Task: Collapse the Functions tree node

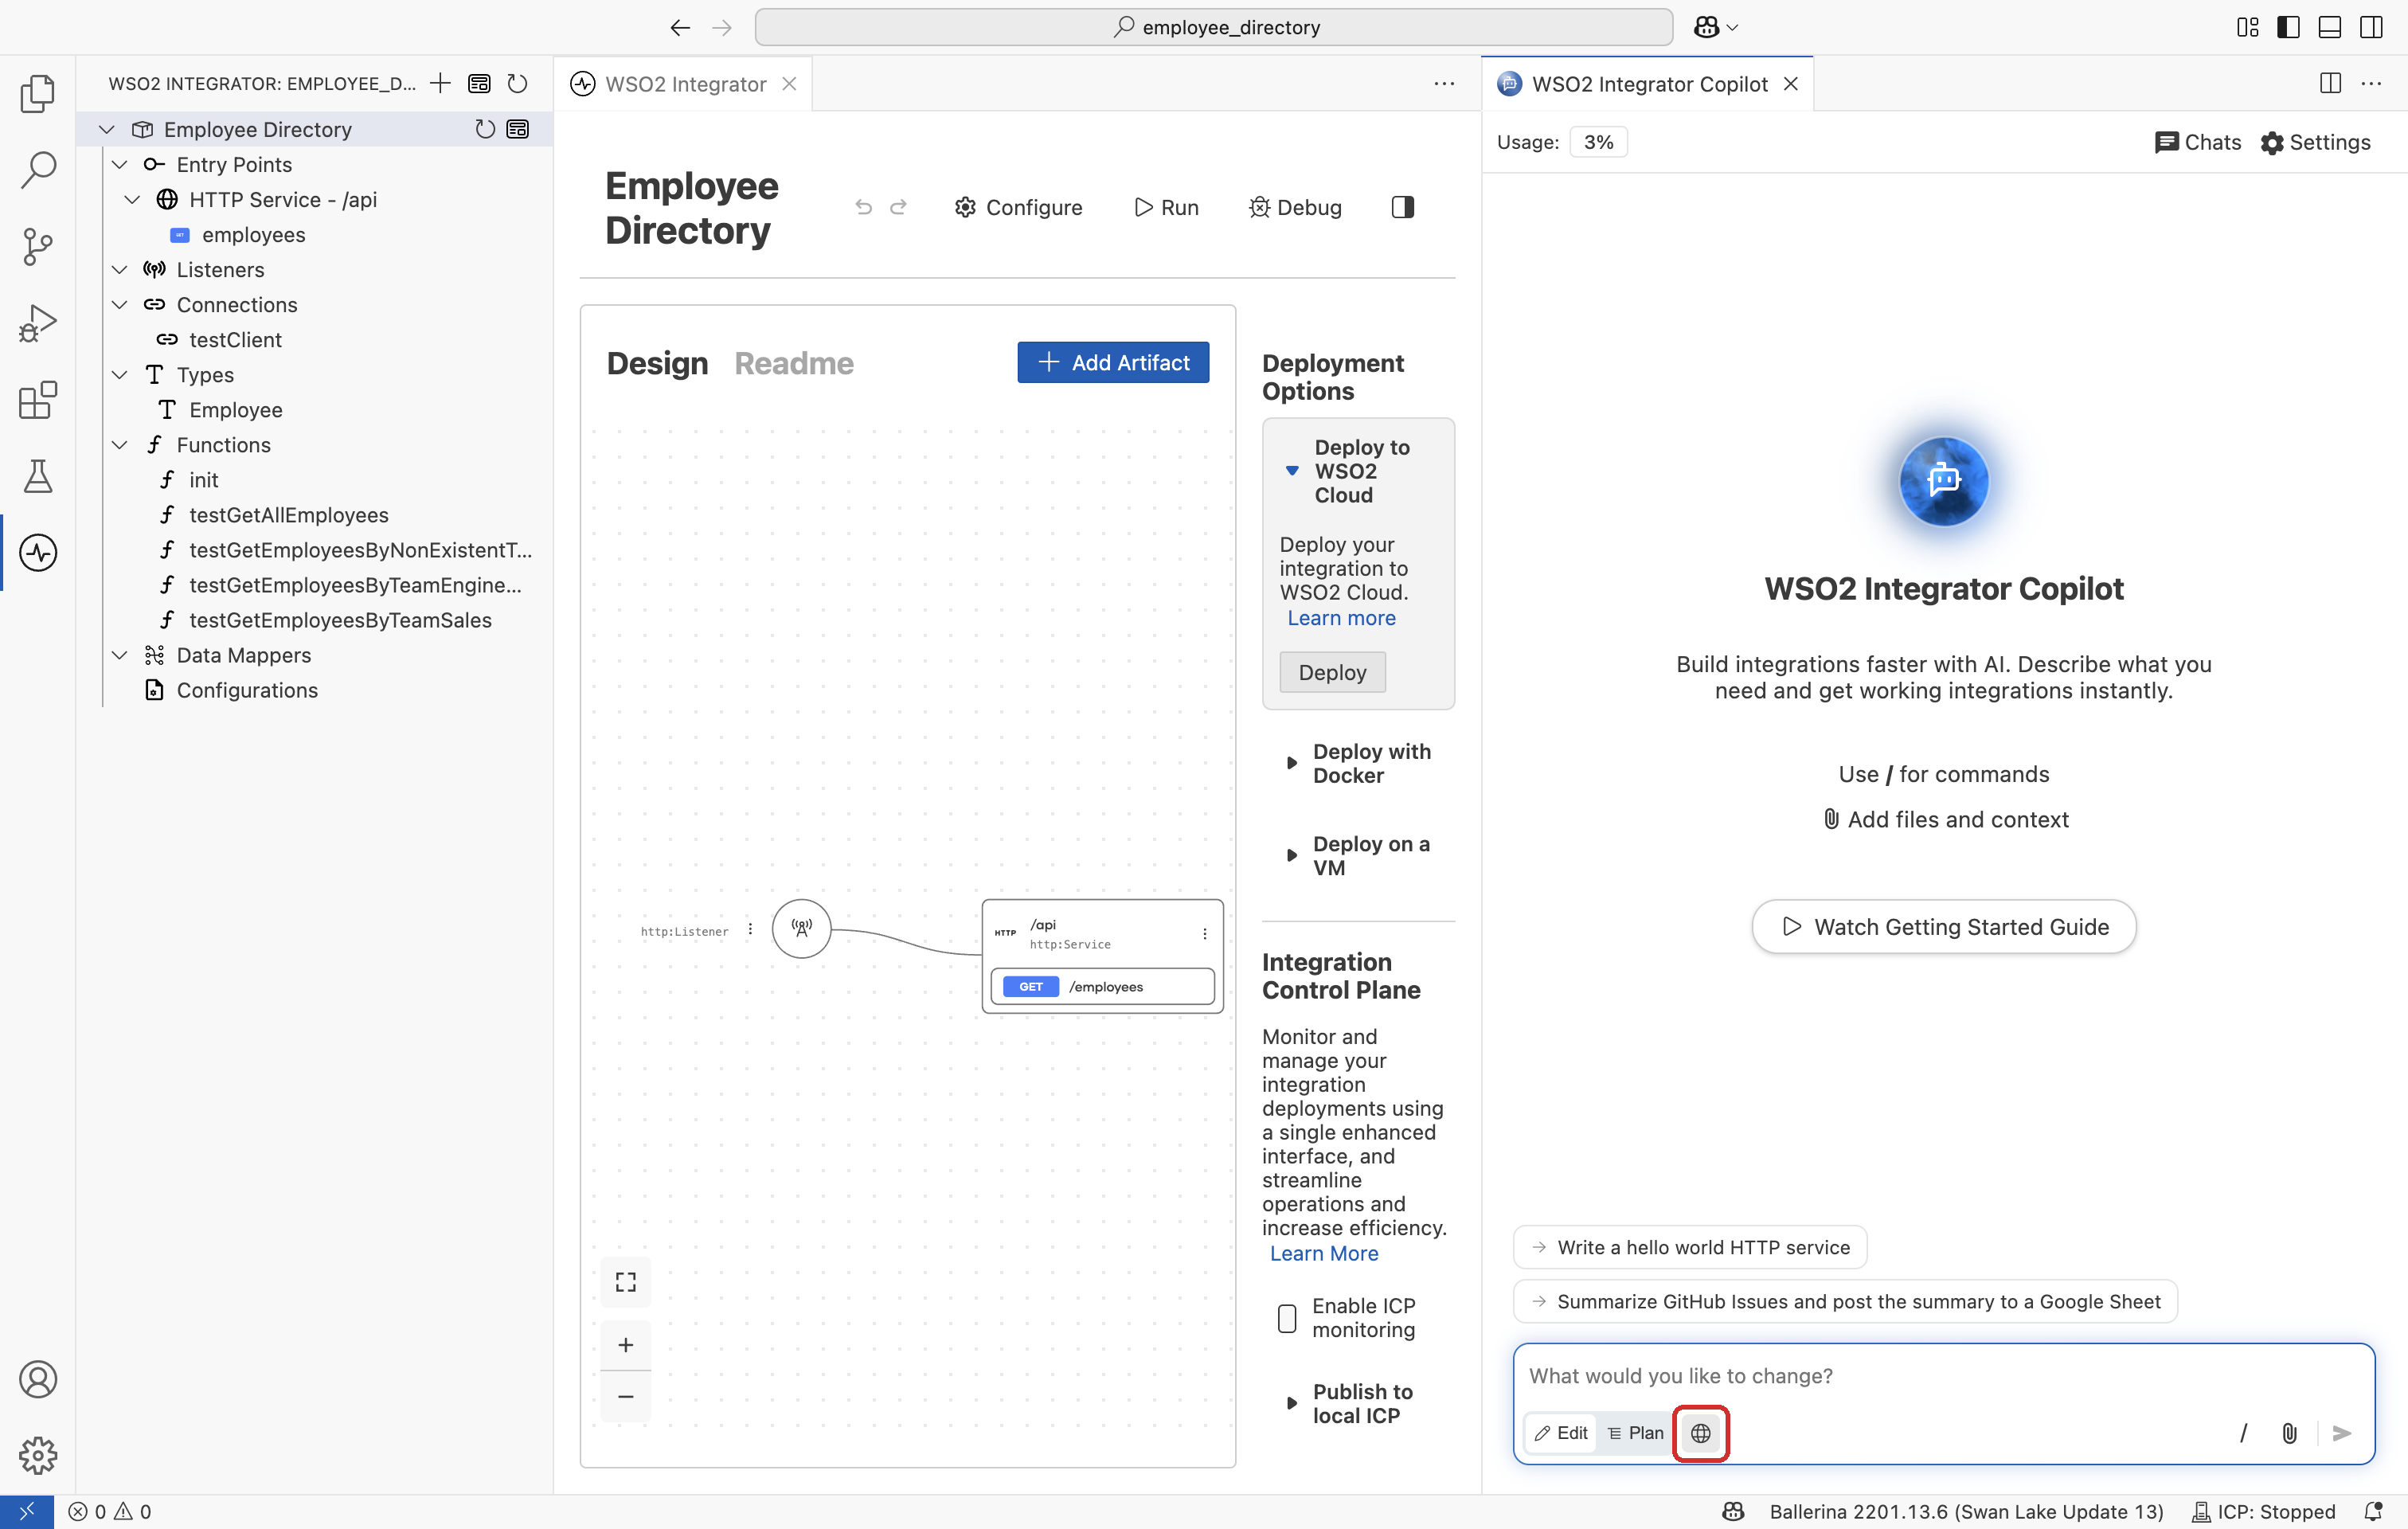Action: (x=120, y=445)
